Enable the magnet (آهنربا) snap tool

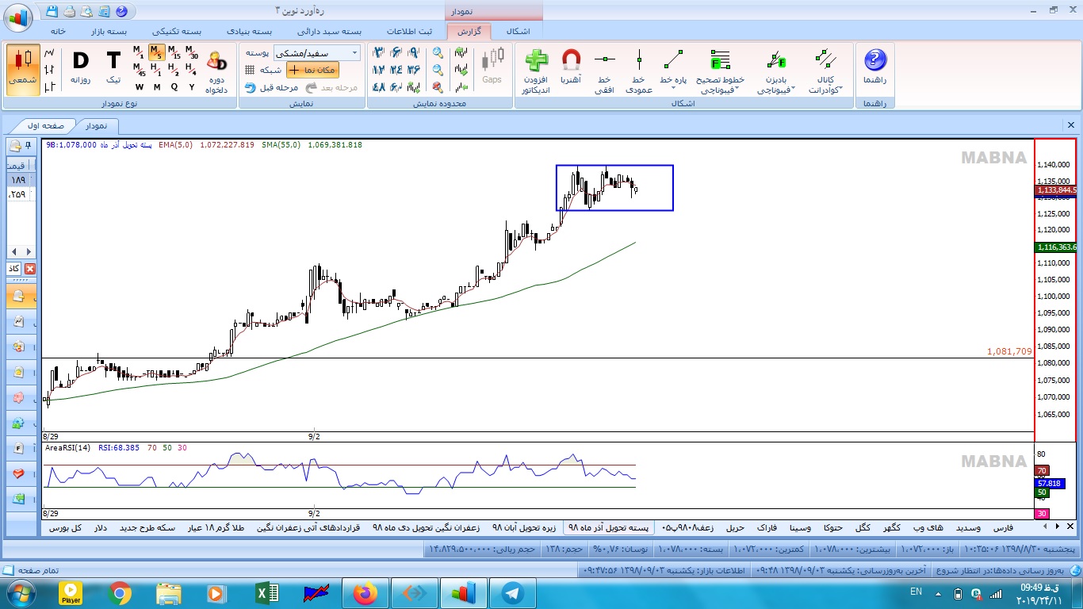tap(571, 67)
